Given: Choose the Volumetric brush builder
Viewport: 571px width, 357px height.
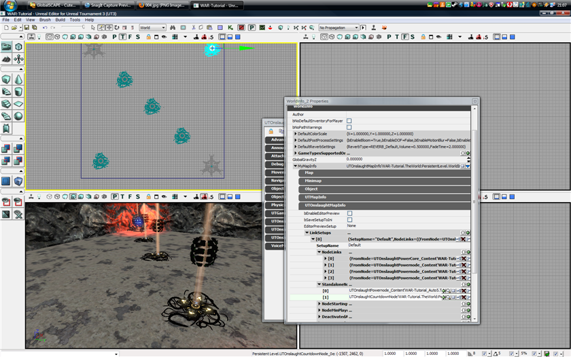Looking at the screenshot, I should 6,129.
